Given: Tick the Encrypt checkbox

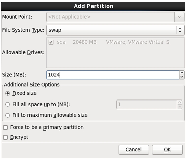Looking at the screenshot, I should tap(6, 137).
